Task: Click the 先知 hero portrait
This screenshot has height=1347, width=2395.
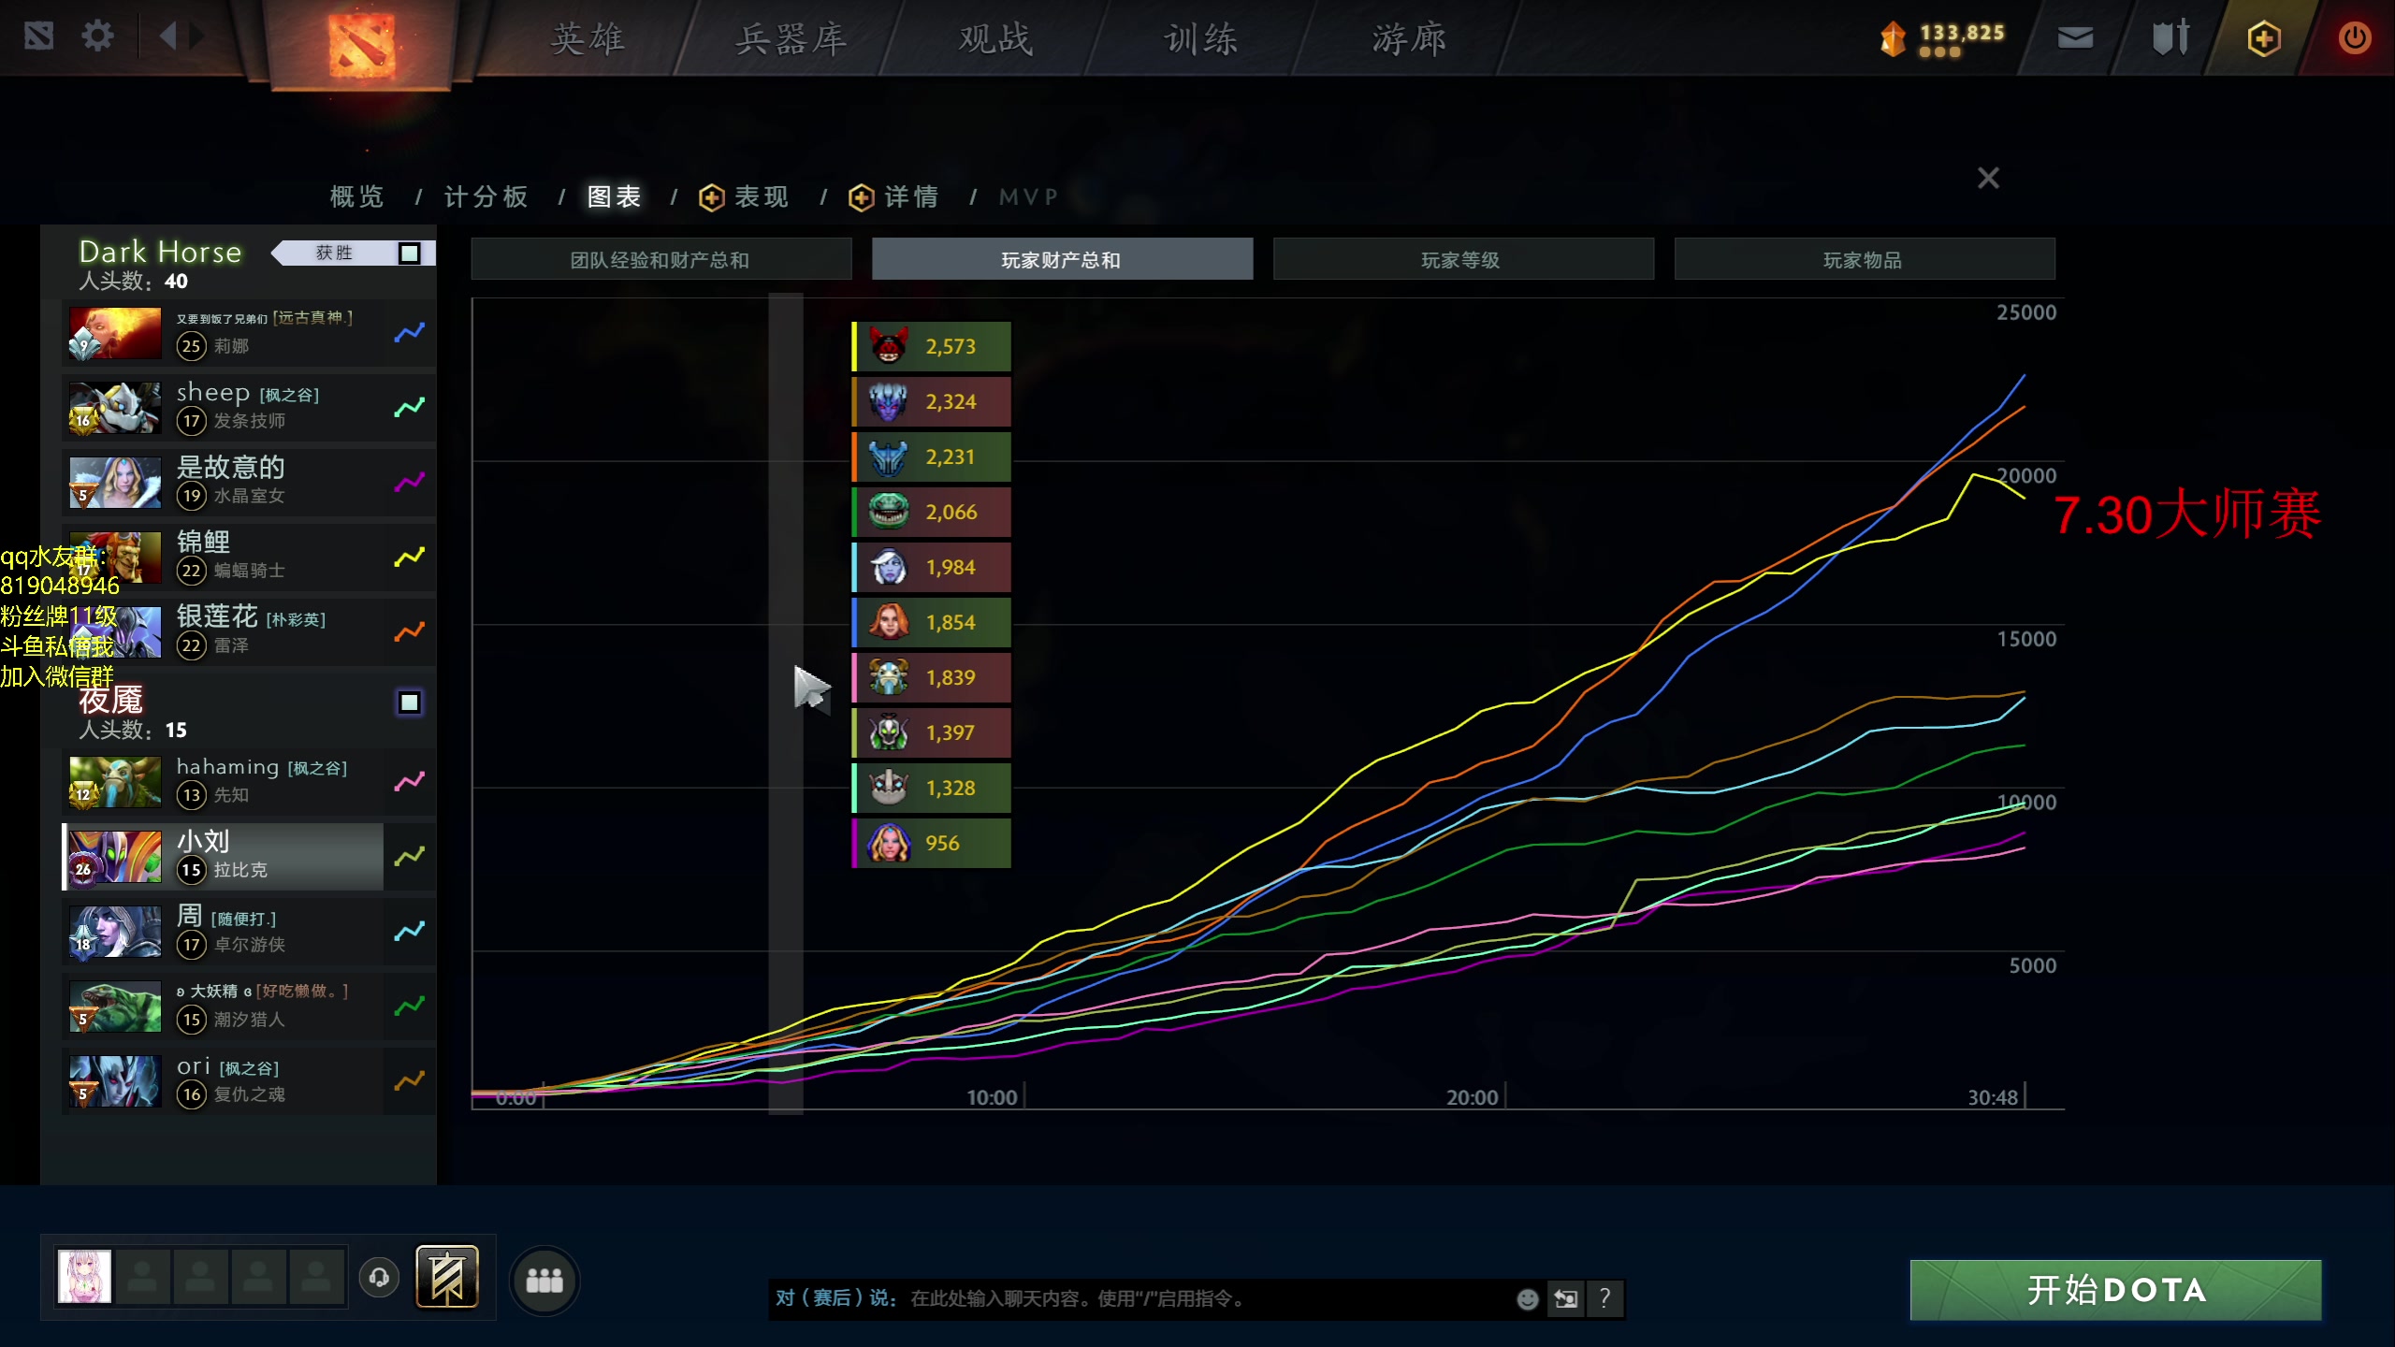Action: tap(115, 781)
